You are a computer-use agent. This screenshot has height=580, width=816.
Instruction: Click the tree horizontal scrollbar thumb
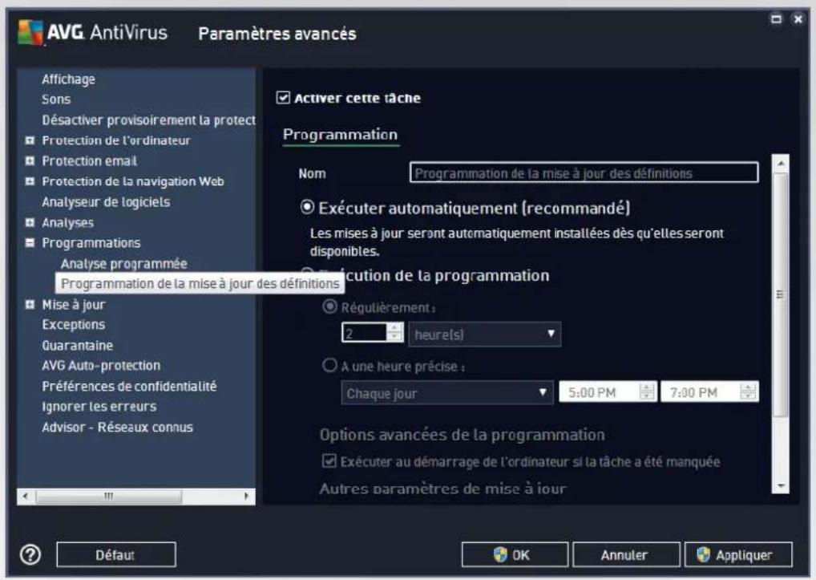[108, 497]
